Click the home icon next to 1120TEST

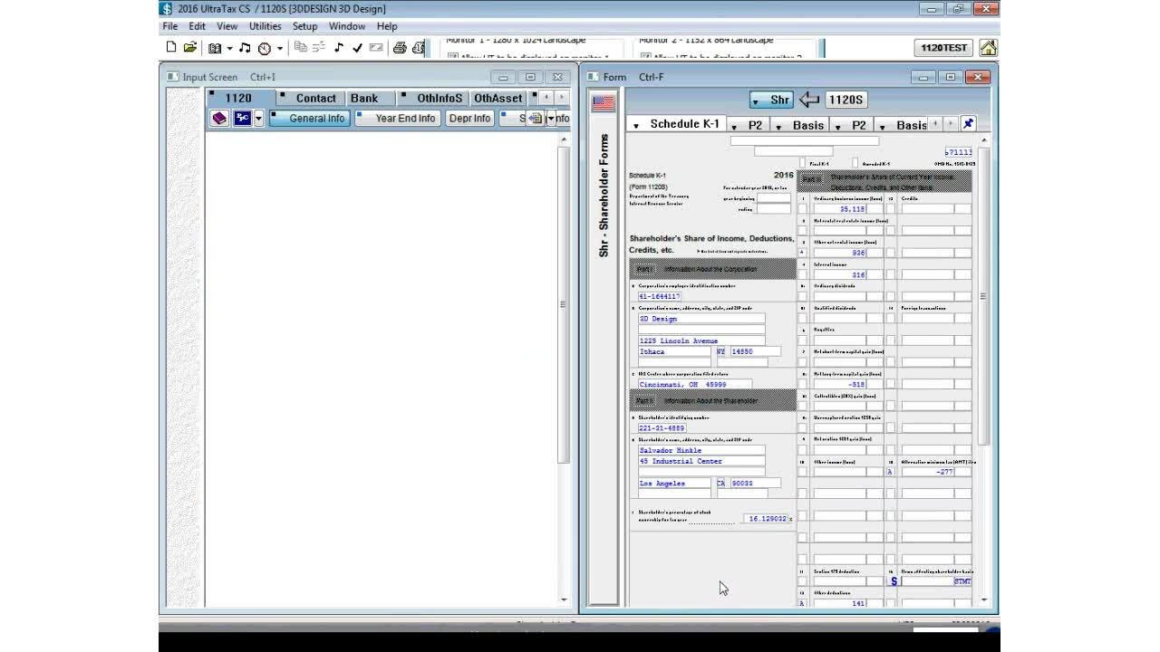(988, 48)
